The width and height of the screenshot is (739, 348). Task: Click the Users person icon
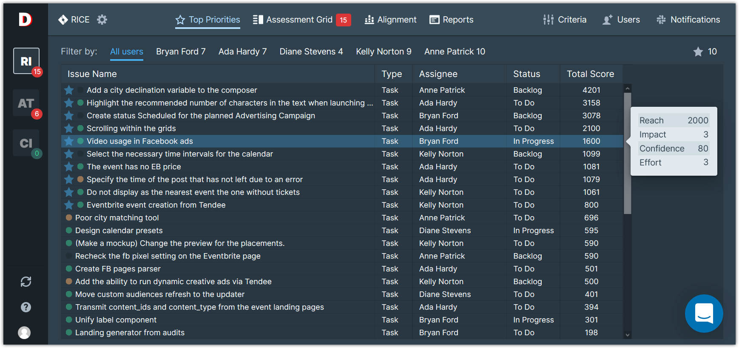608,20
